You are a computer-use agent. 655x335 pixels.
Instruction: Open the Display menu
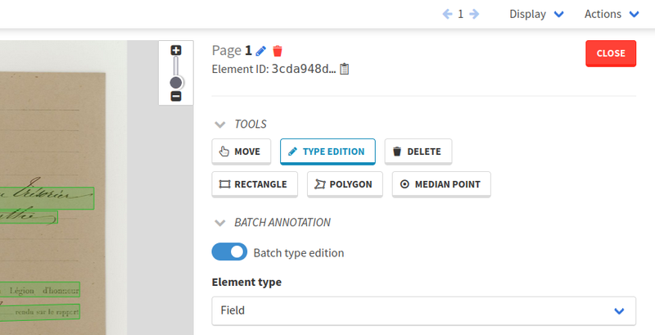point(536,14)
